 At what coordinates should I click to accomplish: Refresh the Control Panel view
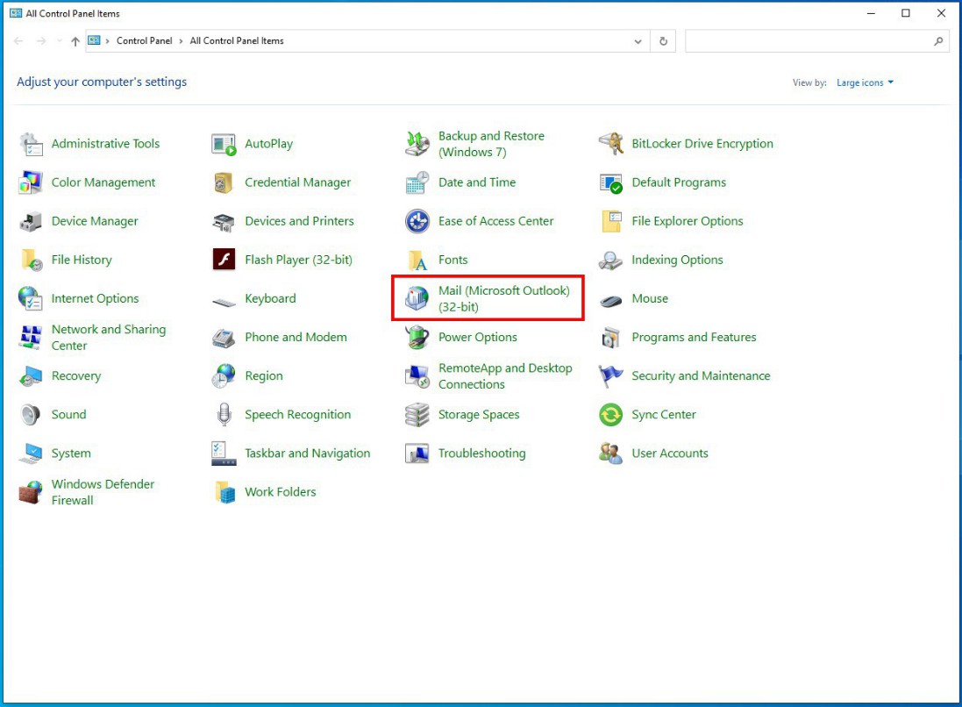point(663,41)
